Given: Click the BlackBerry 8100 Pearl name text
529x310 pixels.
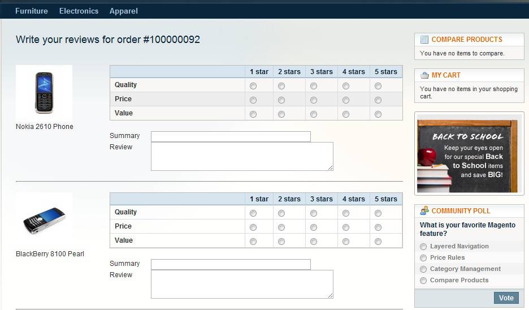Looking at the screenshot, I should tap(50, 254).
